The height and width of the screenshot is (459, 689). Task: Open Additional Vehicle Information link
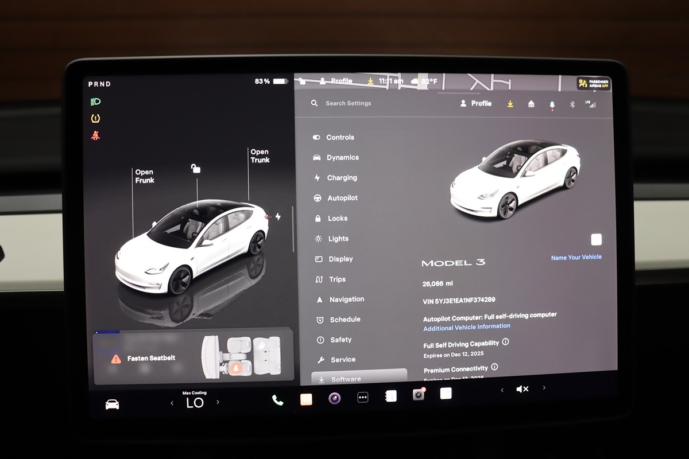pos(466,327)
